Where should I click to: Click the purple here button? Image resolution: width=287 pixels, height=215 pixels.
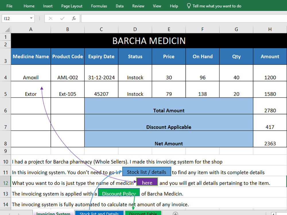(147, 182)
